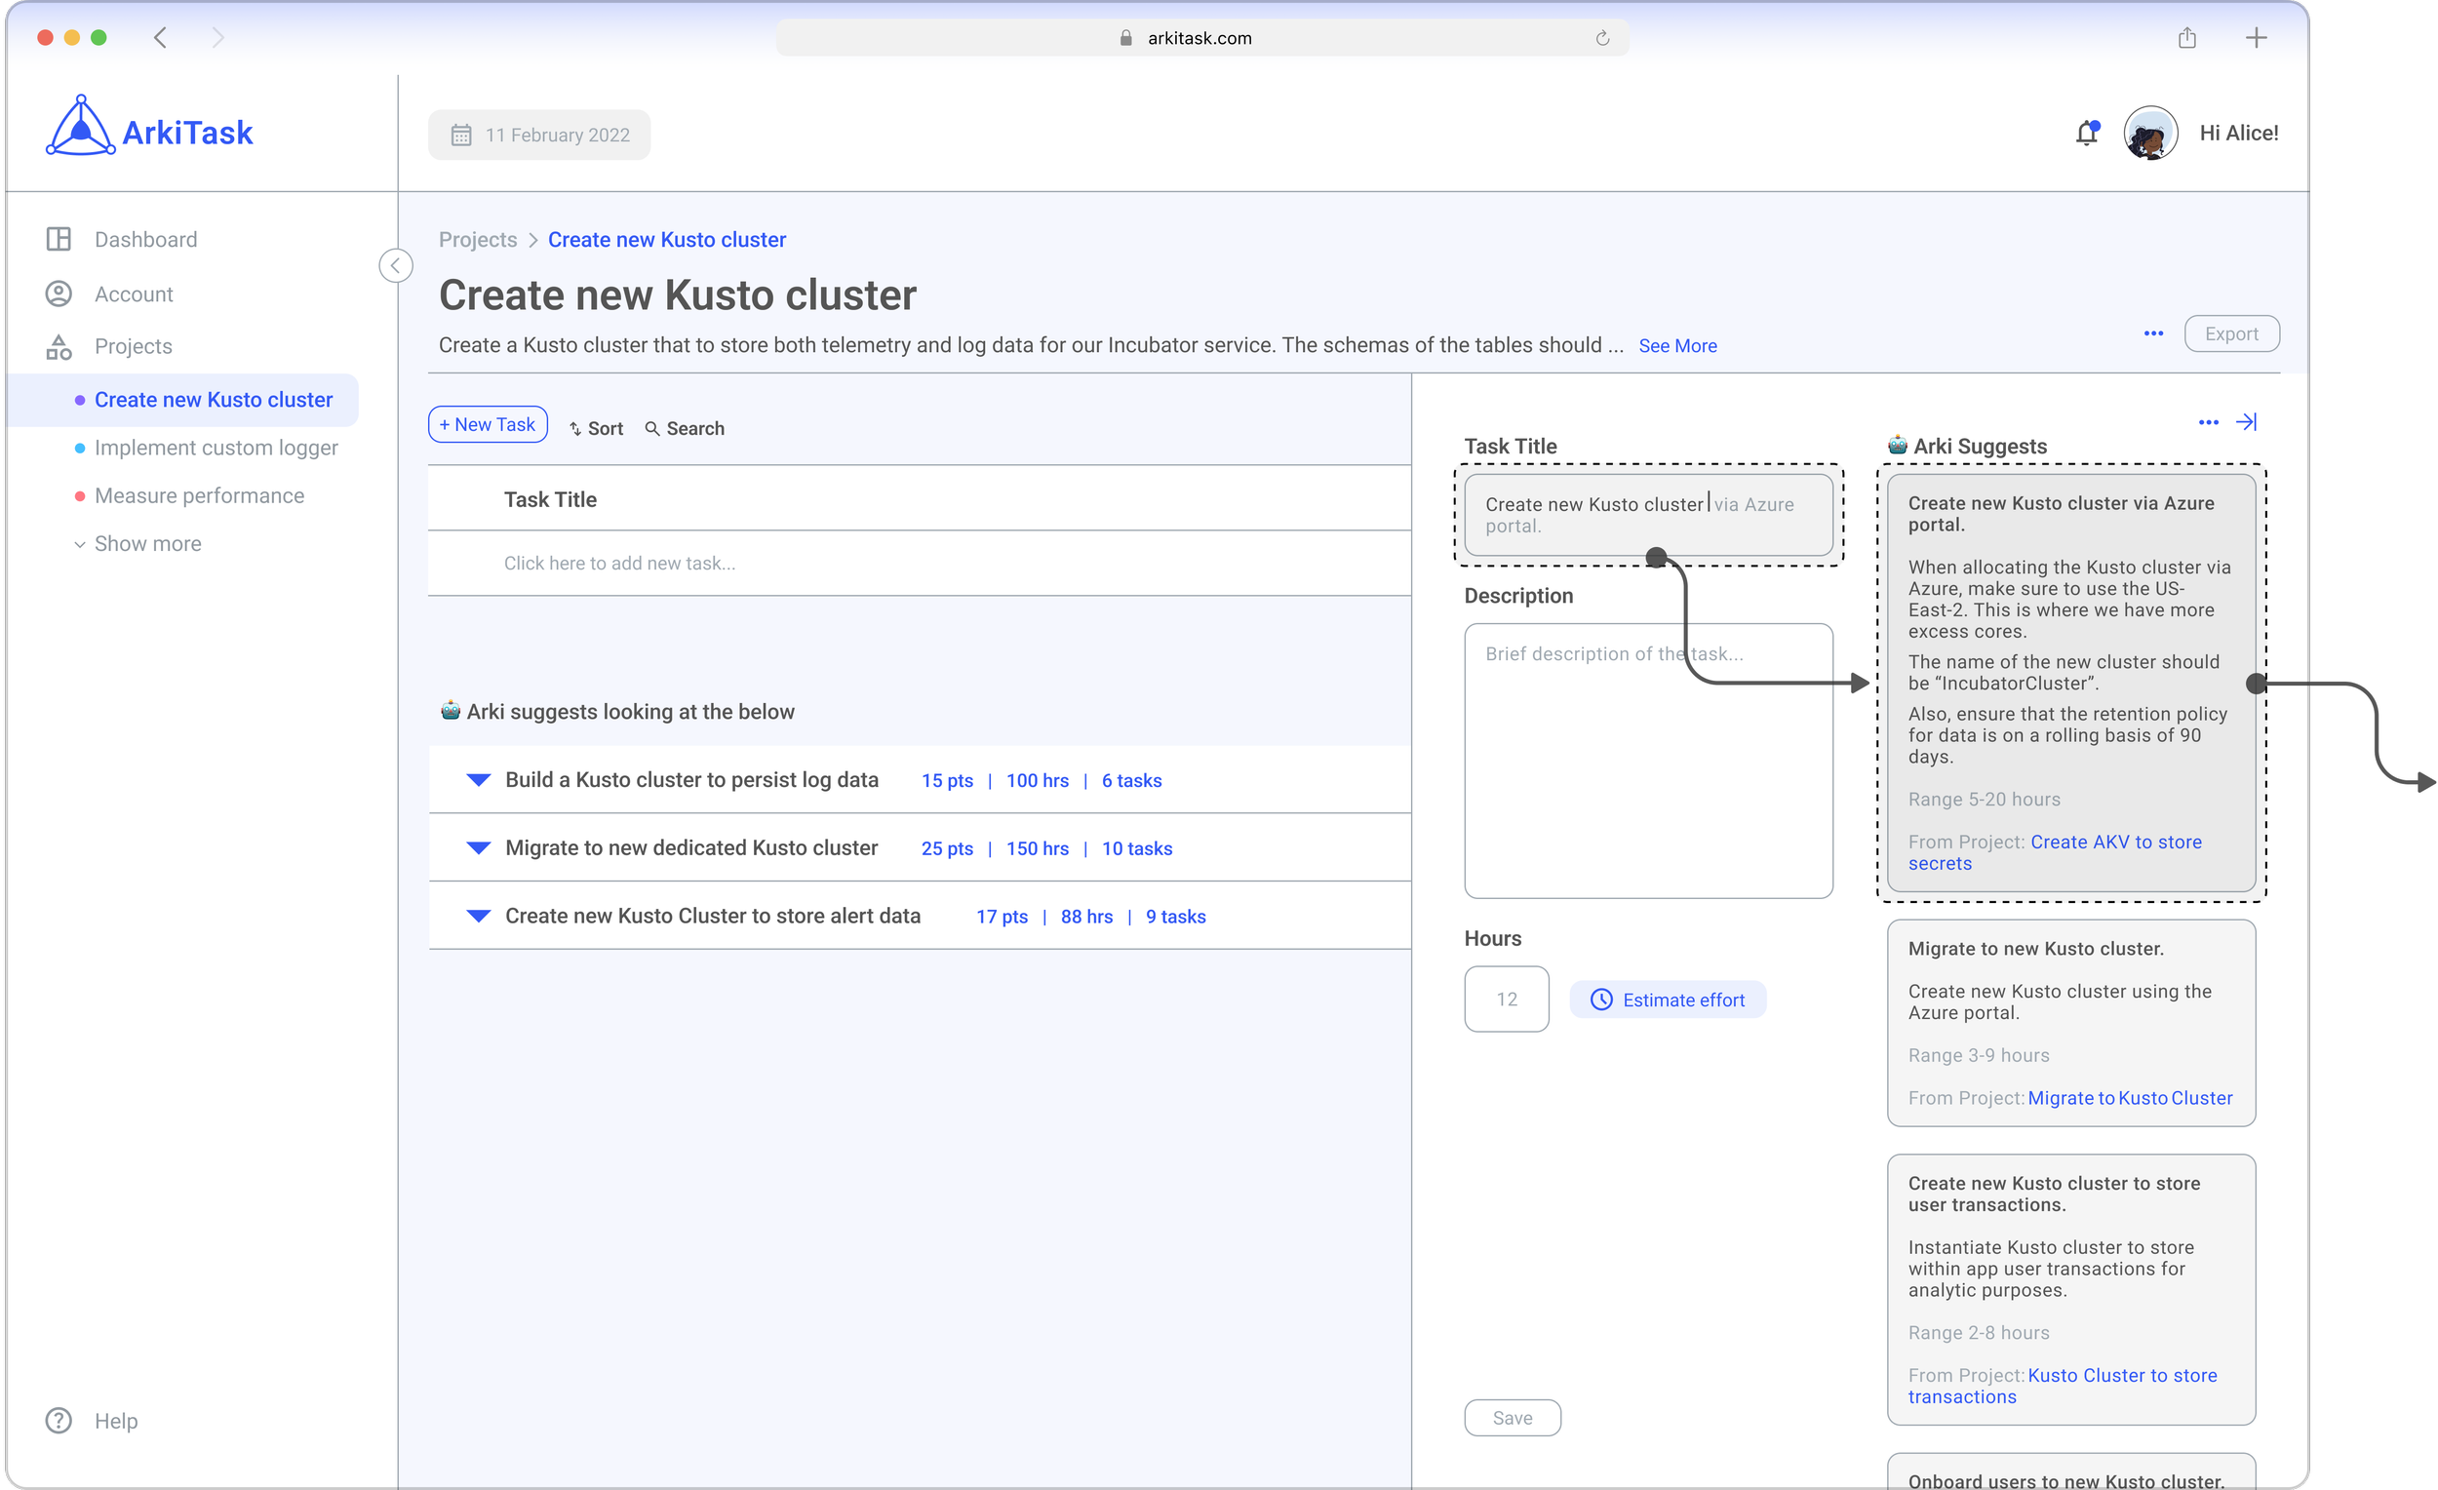
Task: Select the Implement custom logger project
Action: (x=216, y=448)
